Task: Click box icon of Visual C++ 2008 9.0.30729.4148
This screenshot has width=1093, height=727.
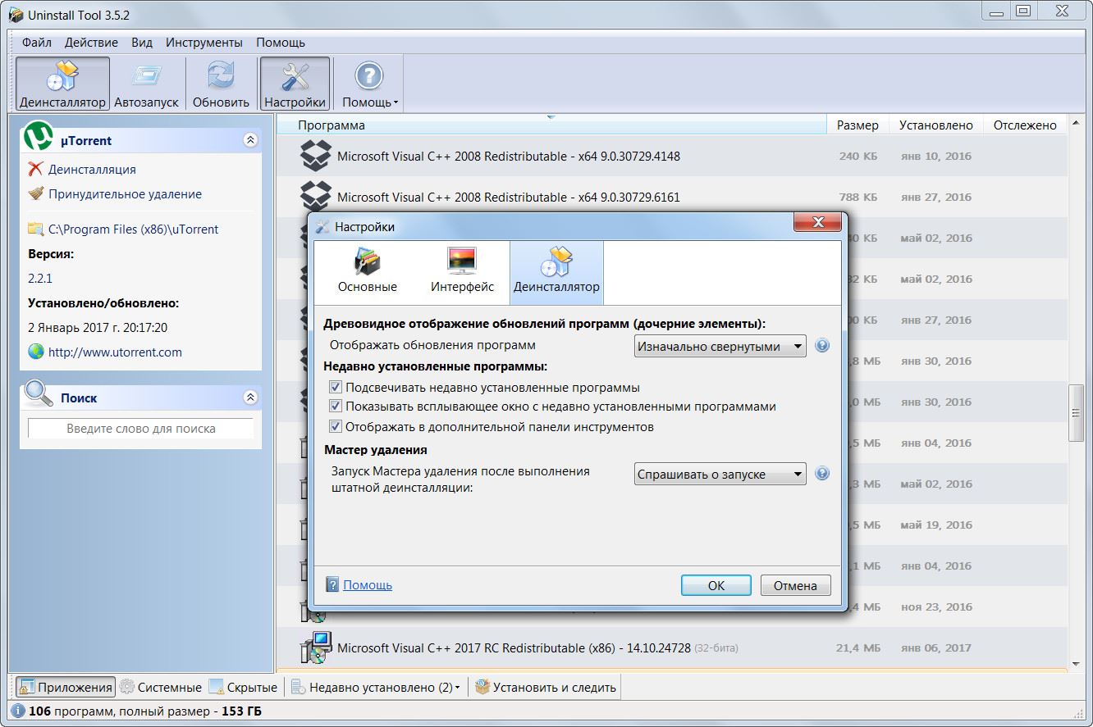Action: 315,156
